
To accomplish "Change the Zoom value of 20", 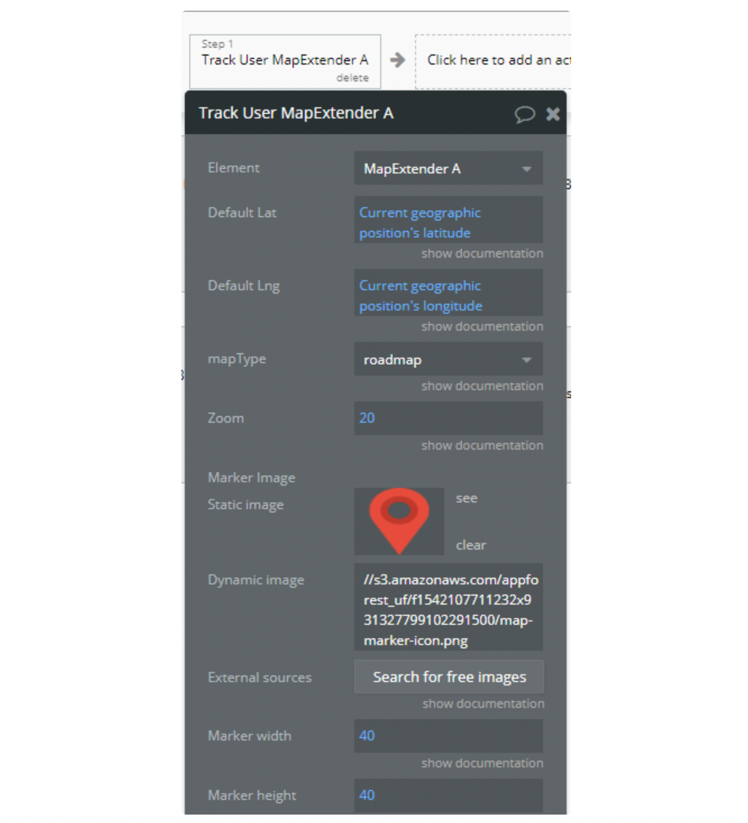I will click(x=448, y=418).
